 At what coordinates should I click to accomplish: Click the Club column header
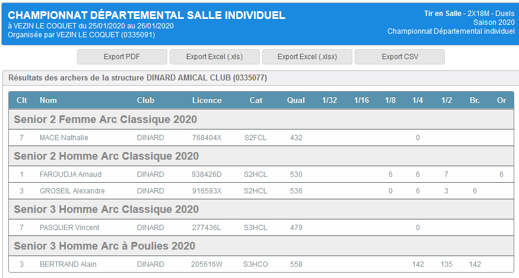[145, 100]
